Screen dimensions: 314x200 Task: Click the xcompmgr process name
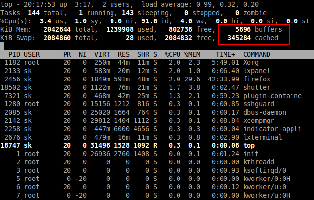(x=259, y=120)
